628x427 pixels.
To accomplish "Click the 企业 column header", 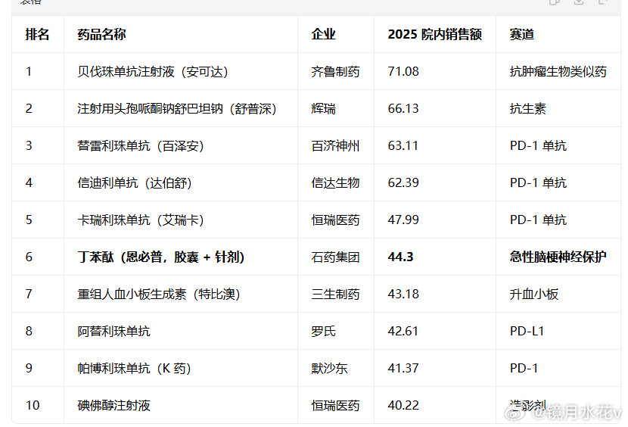I will point(324,35).
